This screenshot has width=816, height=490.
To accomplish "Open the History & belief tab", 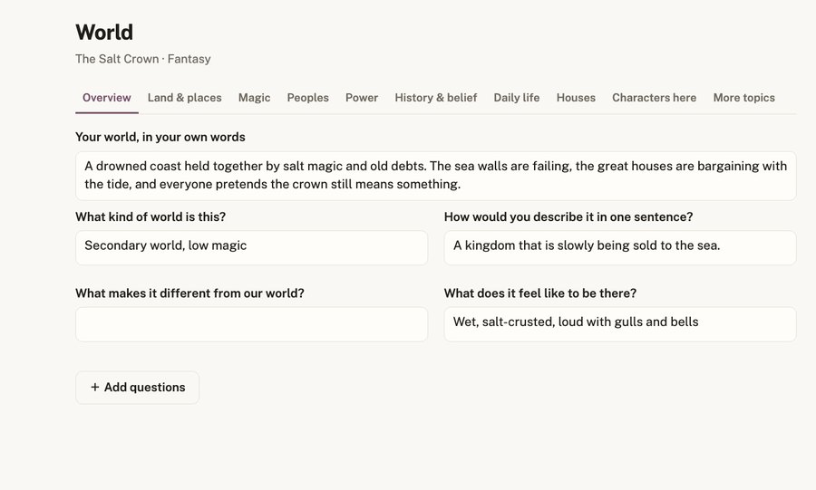I will (x=435, y=98).
